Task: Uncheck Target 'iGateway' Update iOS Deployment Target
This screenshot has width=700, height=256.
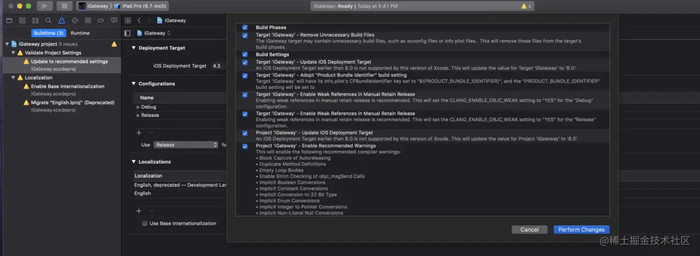Action: point(244,62)
